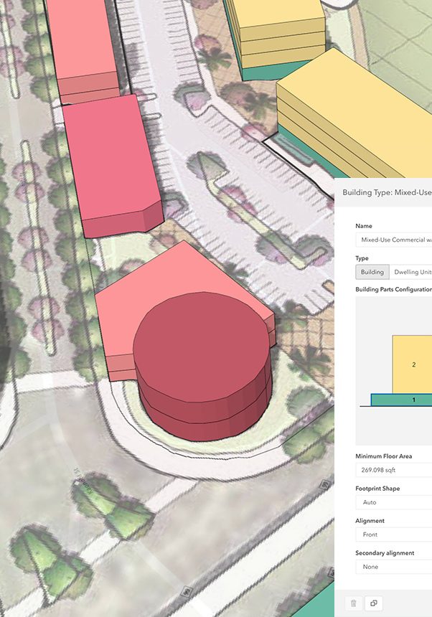This screenshot has width=432, height=617.
Task: Click the Name input field
Action: pyautogui.click(x=393, y=240)
